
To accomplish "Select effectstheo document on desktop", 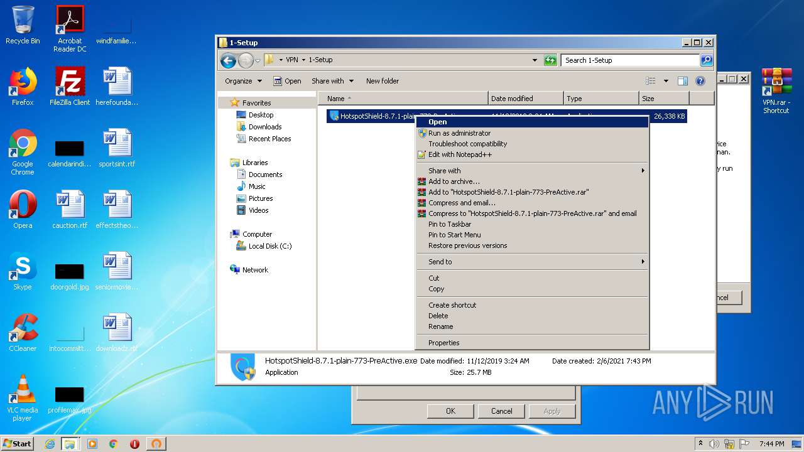I will click(x=117, y=210).
